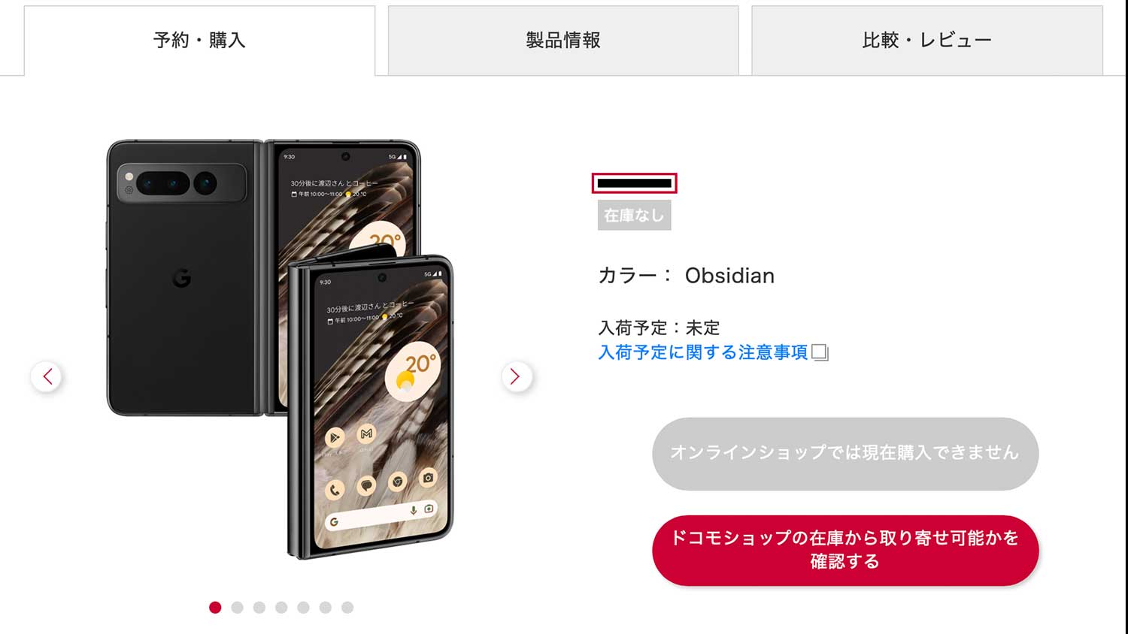This screenshot has width=1128, height=634.
Task: Jump to the second carousel dot
Action: [237, 607]
